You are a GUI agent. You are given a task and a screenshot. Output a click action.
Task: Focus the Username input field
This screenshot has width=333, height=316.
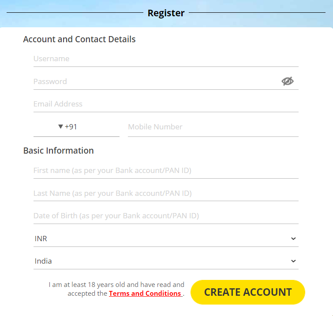tap(165, 59)
